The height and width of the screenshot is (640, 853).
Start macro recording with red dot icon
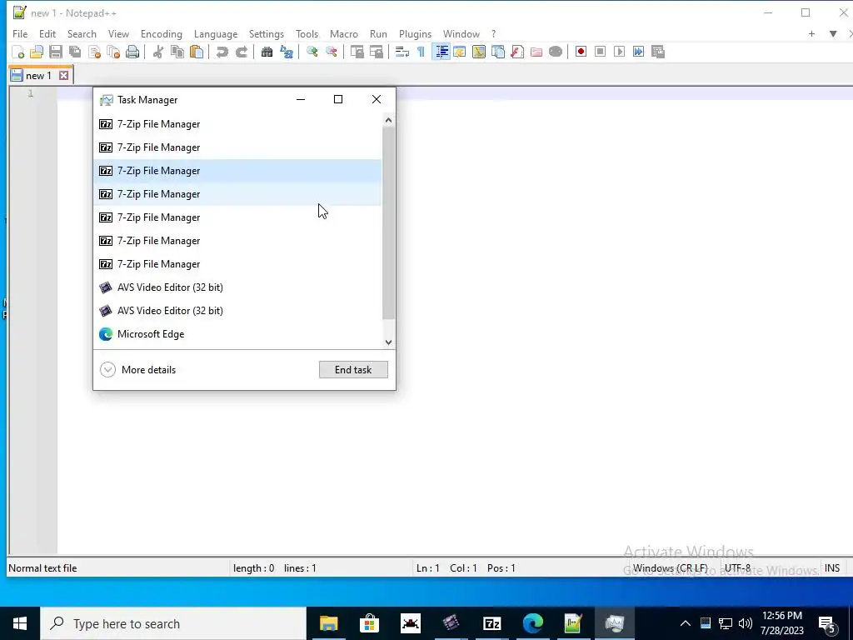click(x=581, y=52)
